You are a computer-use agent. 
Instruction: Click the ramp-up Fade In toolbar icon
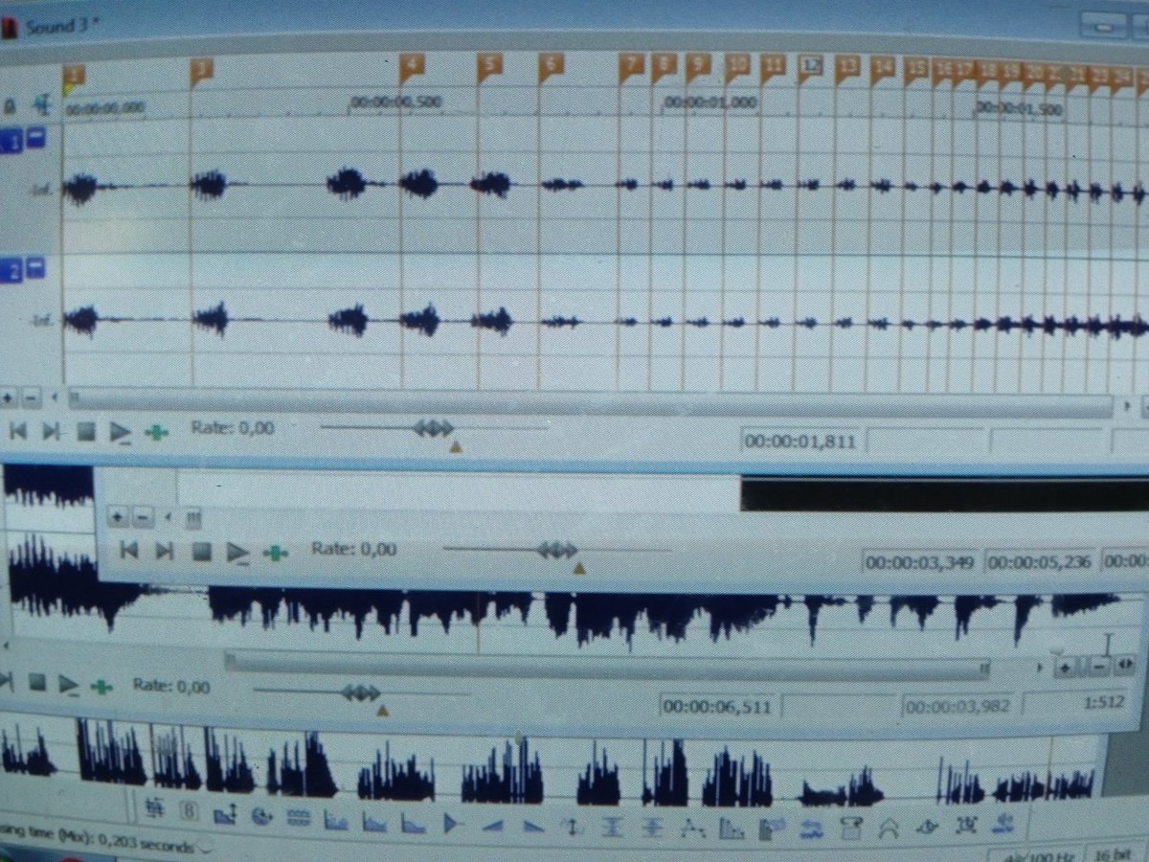[492, 825]
